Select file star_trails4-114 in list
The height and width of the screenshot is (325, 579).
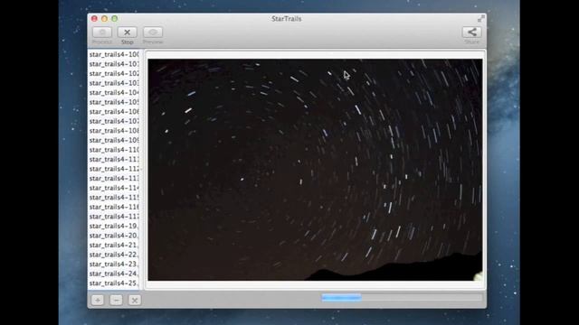pyautogui.click(x=114, y=188)
